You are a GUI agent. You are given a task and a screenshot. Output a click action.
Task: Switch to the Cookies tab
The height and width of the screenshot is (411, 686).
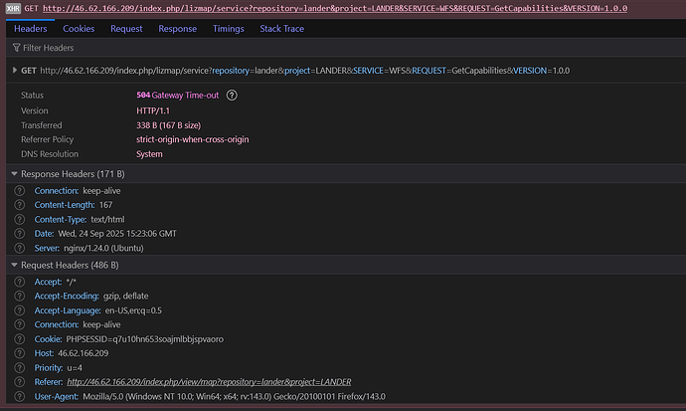click(x=79, y=29)
